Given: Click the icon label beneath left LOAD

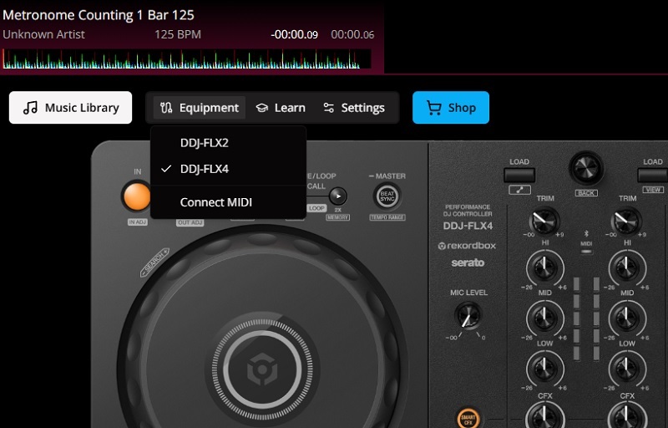Looking at the screenshot, I should click(519, 190).
